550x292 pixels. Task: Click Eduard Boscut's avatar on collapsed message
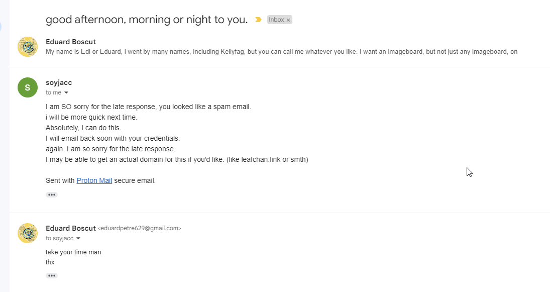click(x=28, y=47)
